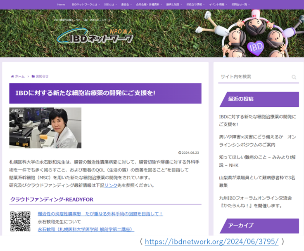Click the 最近の投稿 sidebar heading
304x251 pixels.
(x=259, y=99)
